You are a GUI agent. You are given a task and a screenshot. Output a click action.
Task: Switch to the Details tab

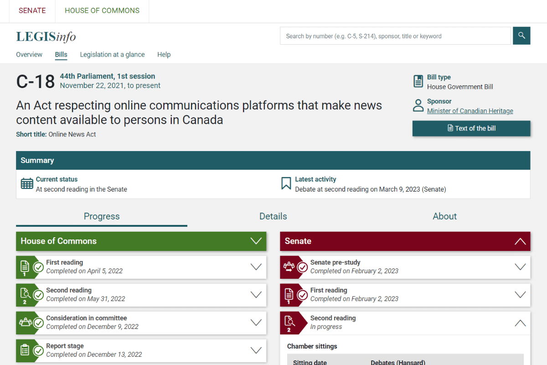[x=273, y=216]
